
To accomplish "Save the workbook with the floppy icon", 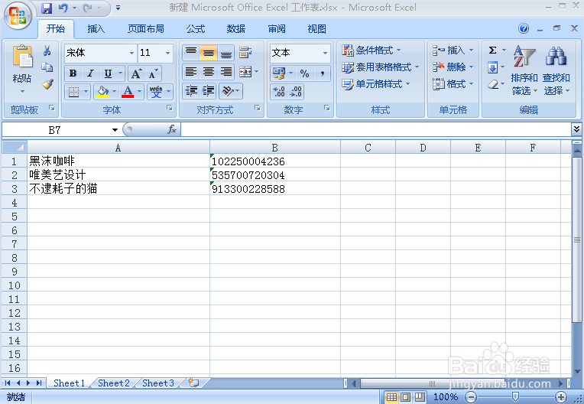I will [x=47, y=8].
